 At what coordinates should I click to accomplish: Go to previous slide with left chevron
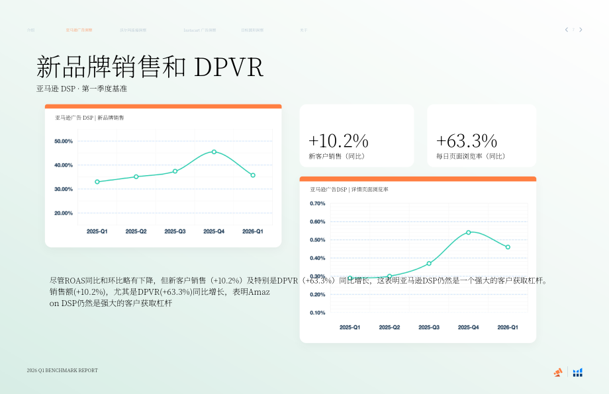566,30
